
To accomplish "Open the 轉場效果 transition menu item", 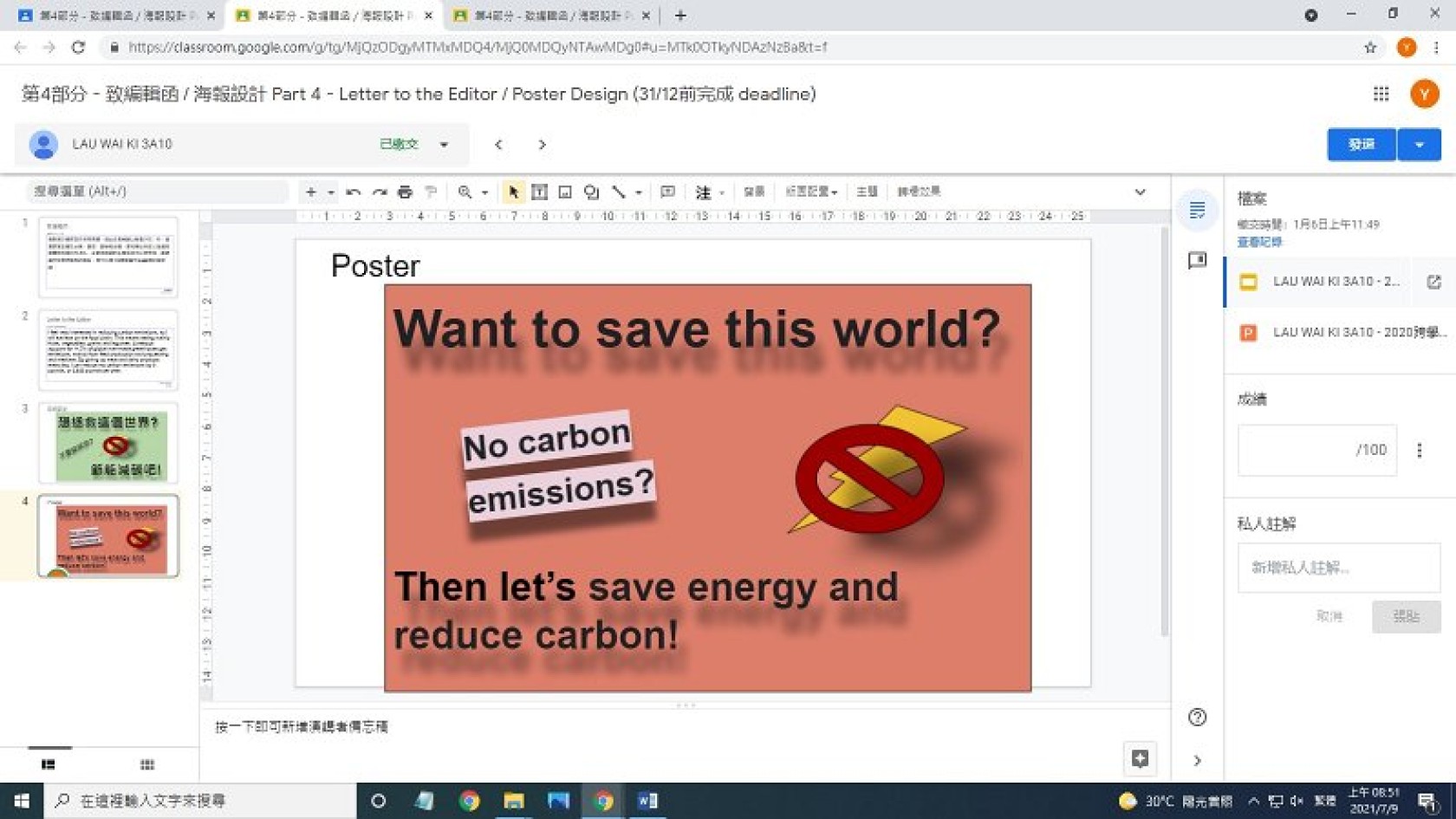I will pos(919,192).
